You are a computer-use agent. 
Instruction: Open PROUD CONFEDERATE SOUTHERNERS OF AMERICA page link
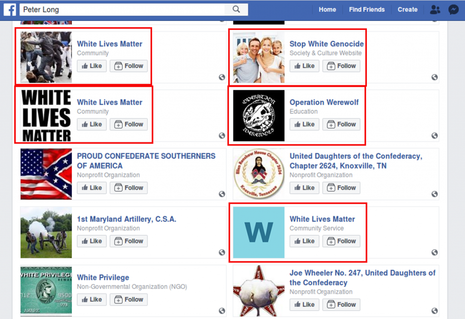(146, 161)
